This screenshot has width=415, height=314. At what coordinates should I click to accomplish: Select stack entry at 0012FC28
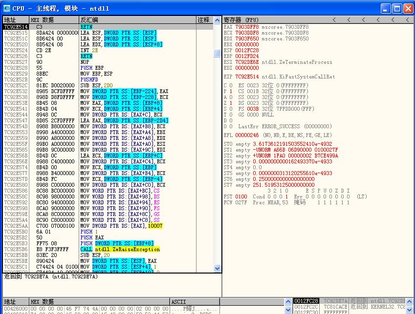click(349, 301)
